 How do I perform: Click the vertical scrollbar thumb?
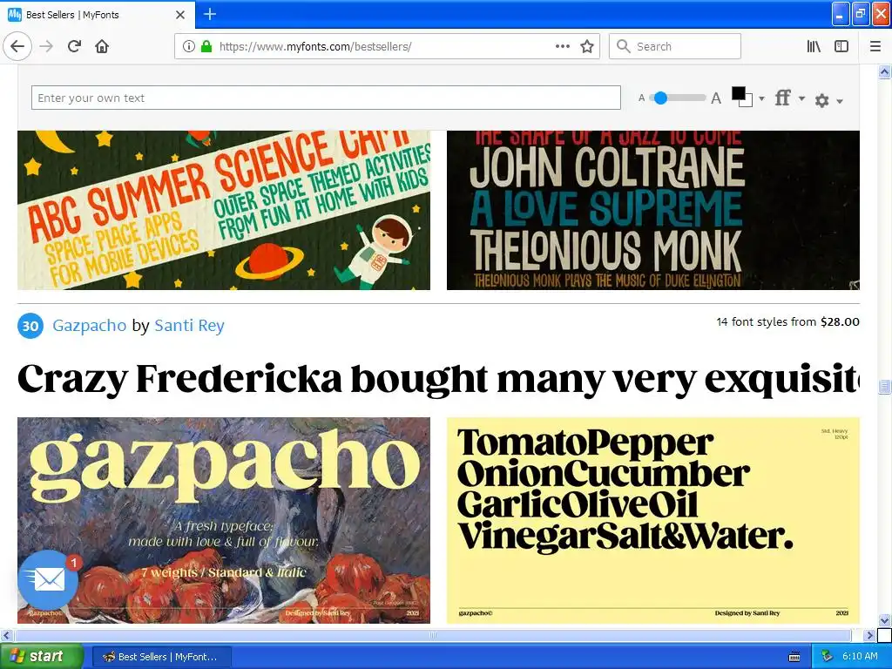[x=884, y=387]
